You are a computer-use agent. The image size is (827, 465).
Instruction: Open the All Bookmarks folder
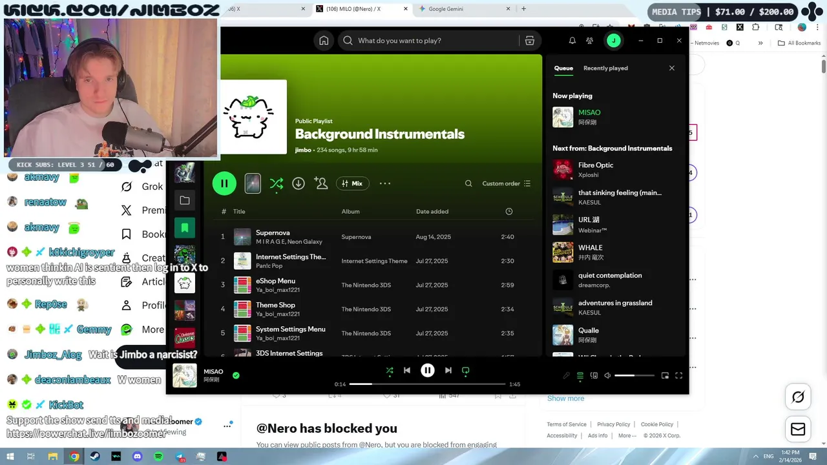coord(799,43)
